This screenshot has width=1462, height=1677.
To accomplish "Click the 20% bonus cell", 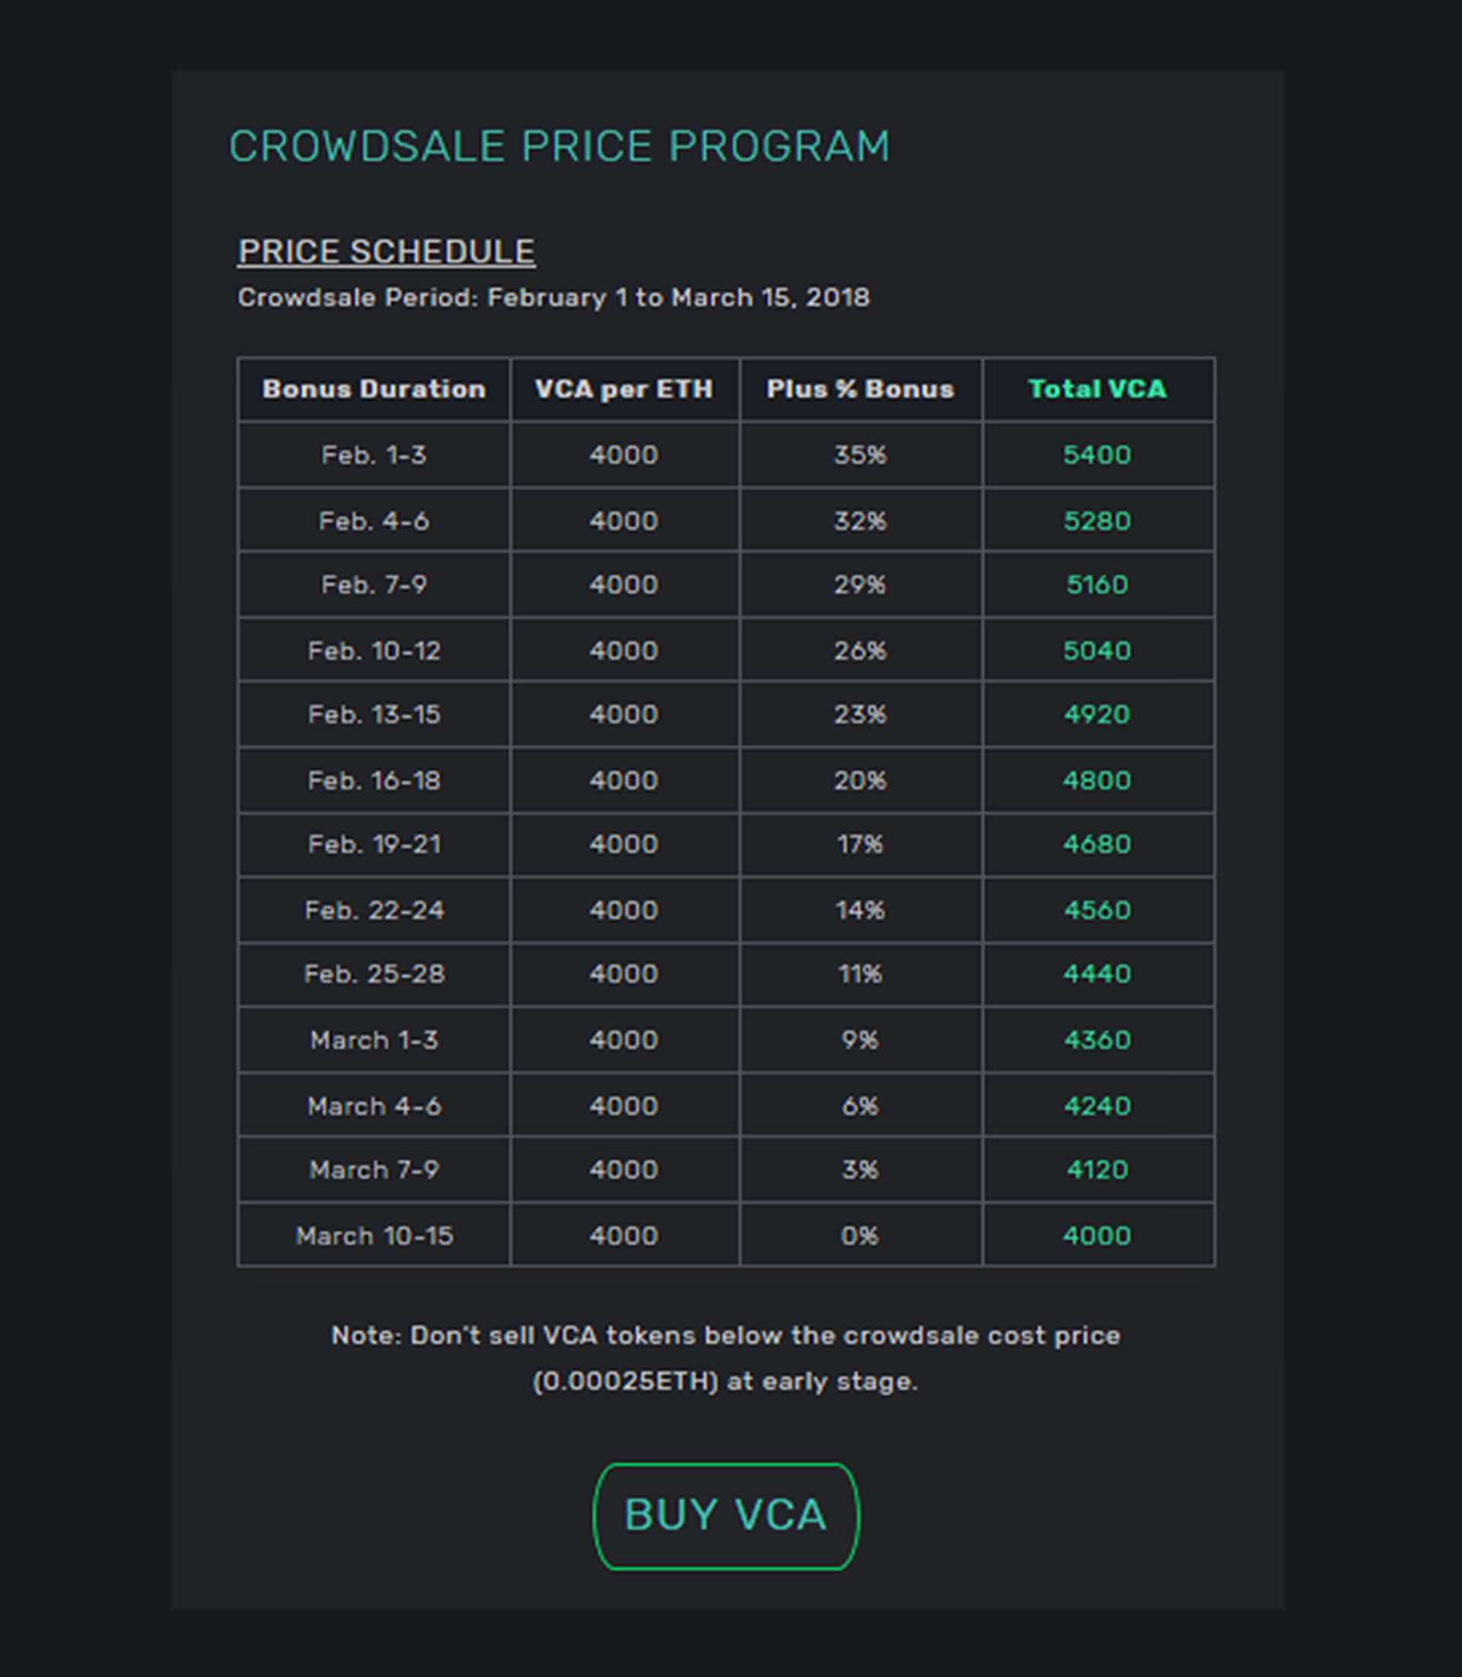I will (860, 780).
